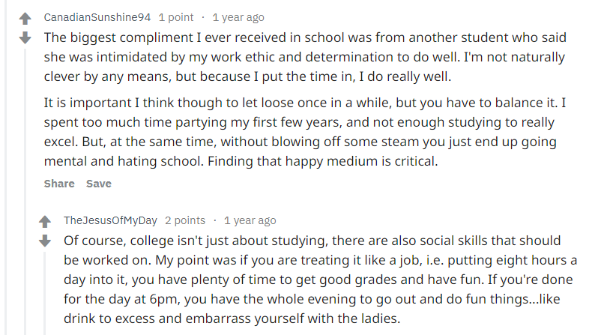Click the '1 point' score label
This screenshot has height=335, width=601.
(x=176, y=17)
